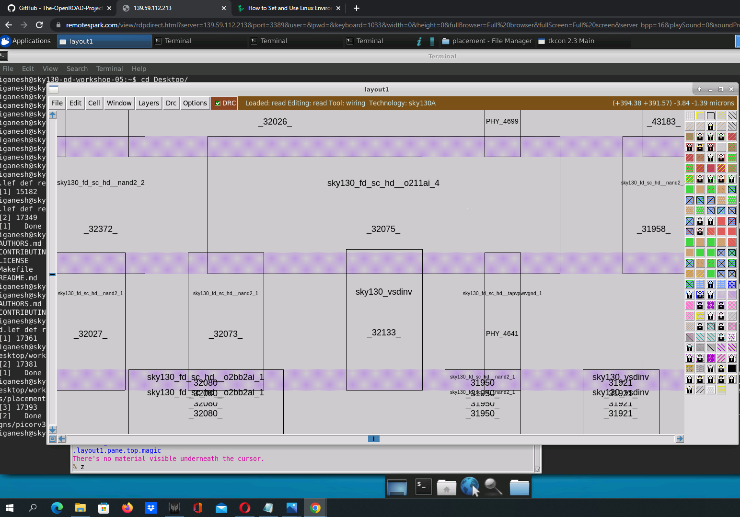Select the solid green layer color swatch
The image size is (740, 517).
[689, 189]
